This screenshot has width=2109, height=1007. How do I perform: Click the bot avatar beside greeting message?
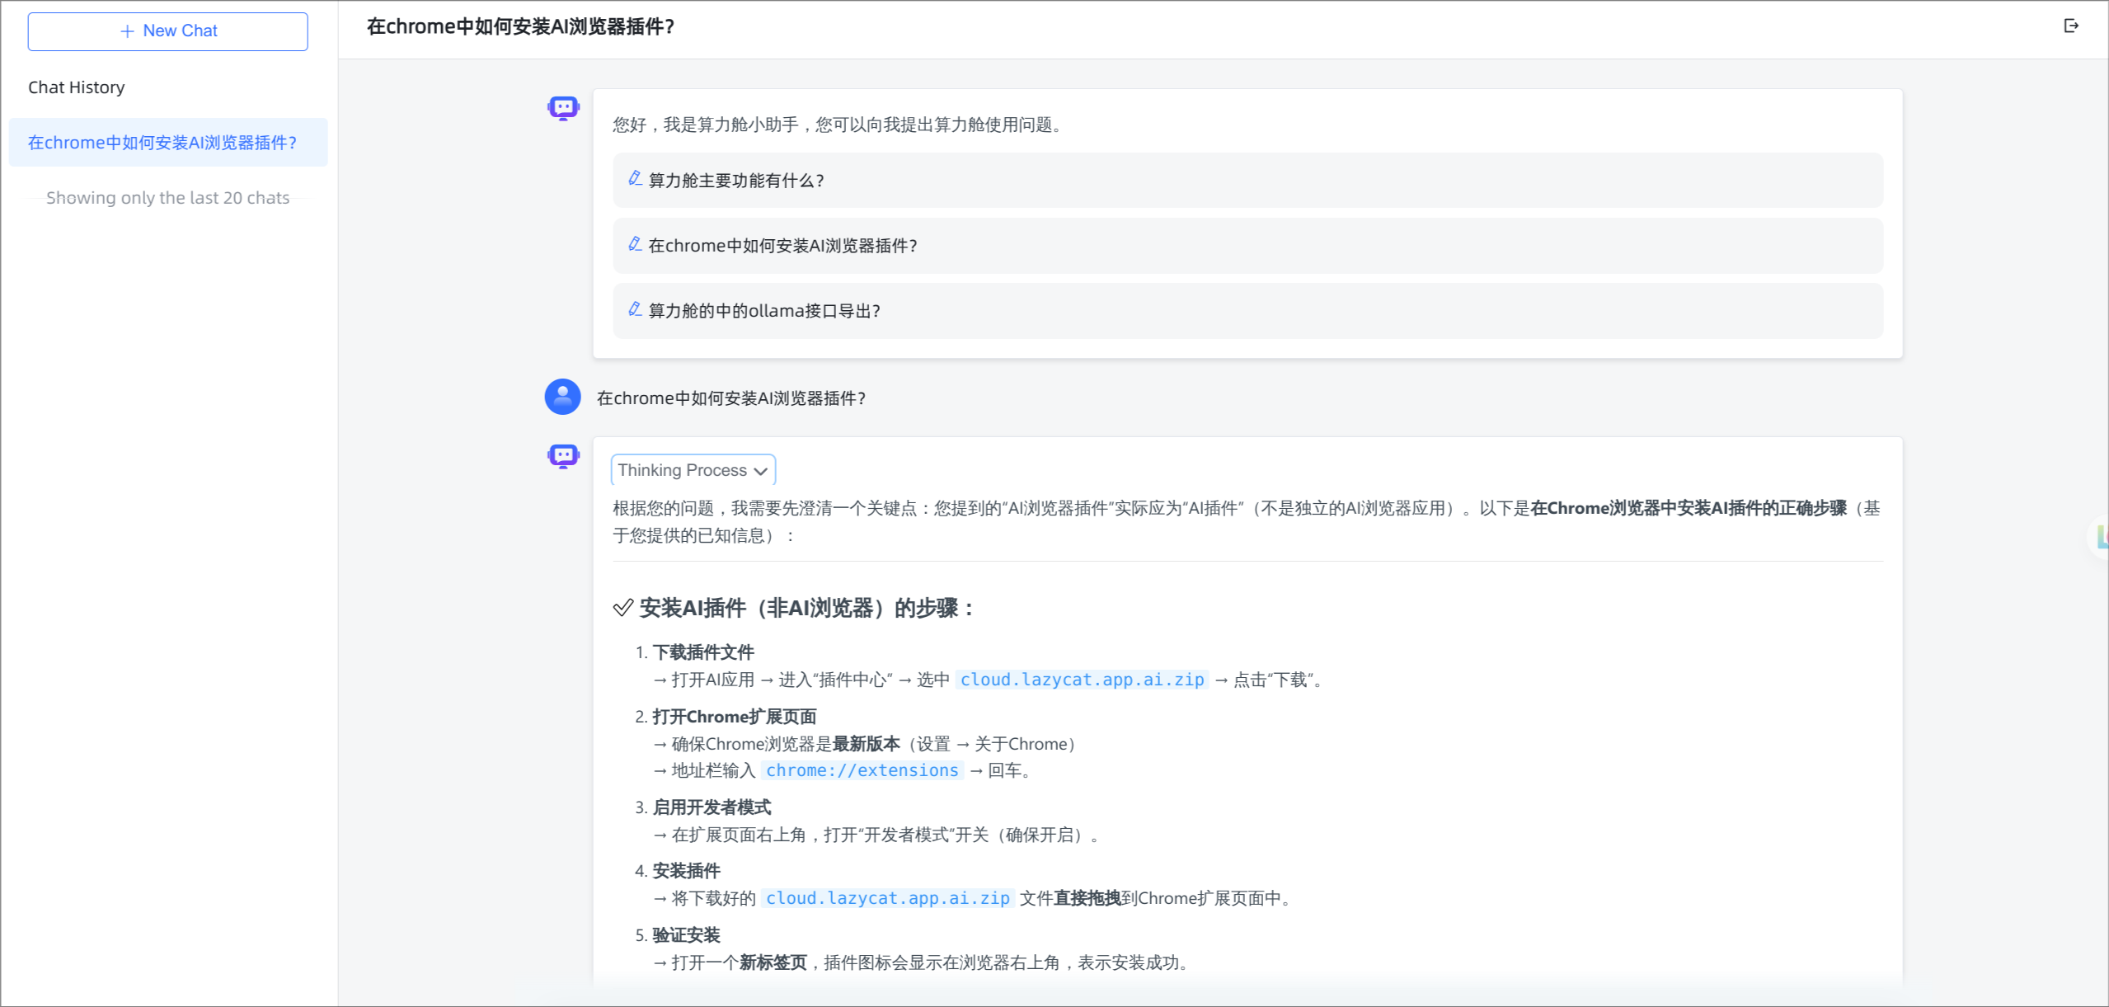(563, 108)
